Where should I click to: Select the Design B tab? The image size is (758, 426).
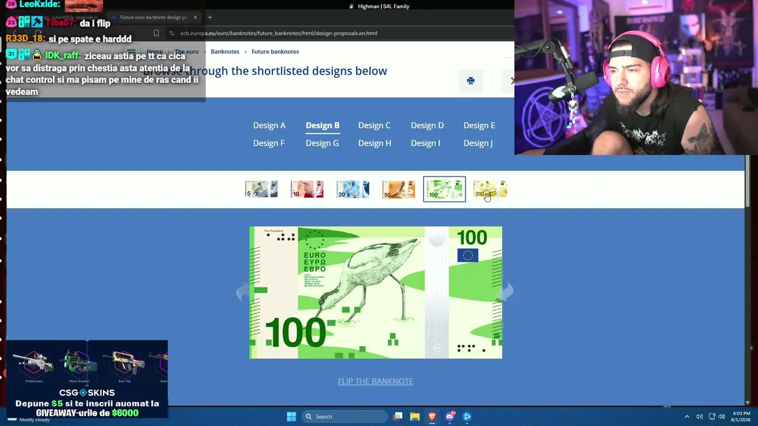click(323, 125)
